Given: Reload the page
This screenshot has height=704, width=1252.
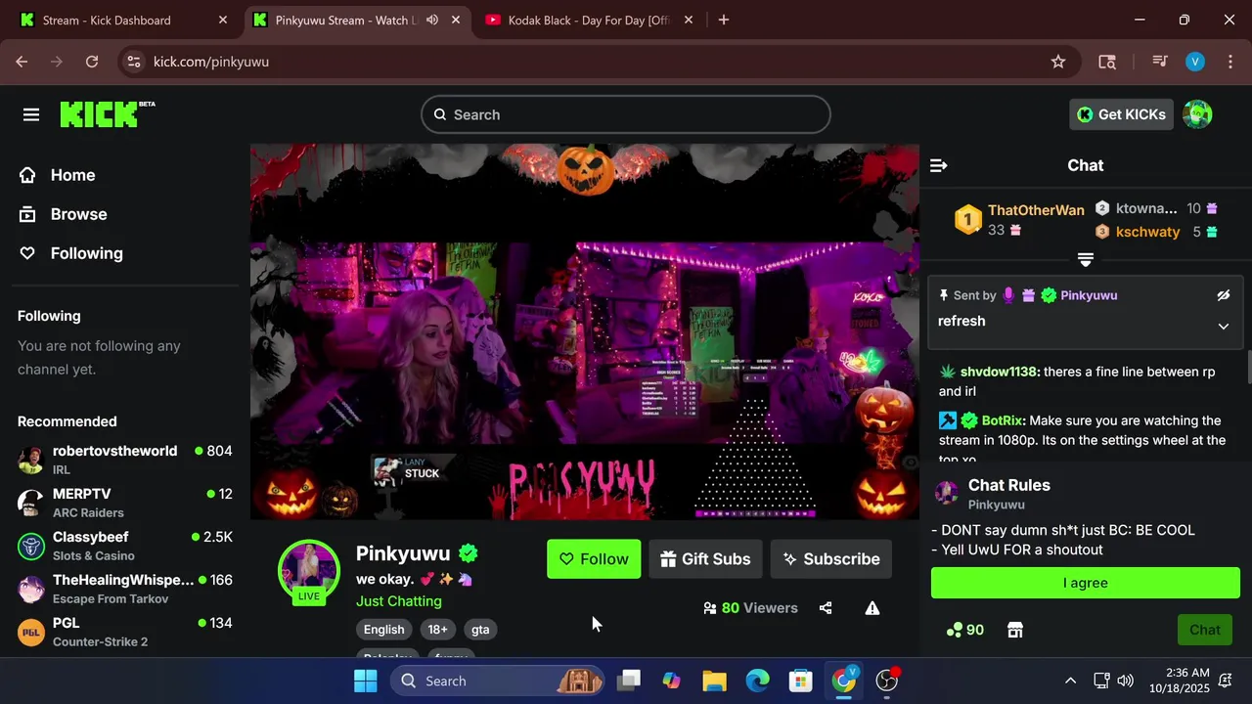Looking at the screenshot, I should [x=92, y=62].
